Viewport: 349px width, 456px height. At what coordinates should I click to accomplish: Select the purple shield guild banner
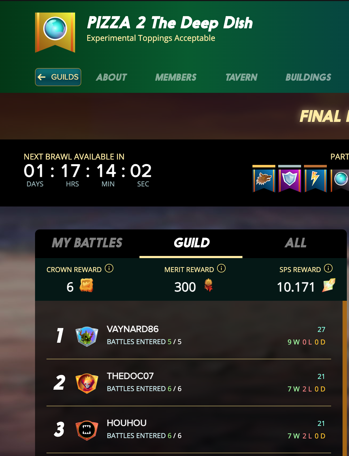pos(290,179)
